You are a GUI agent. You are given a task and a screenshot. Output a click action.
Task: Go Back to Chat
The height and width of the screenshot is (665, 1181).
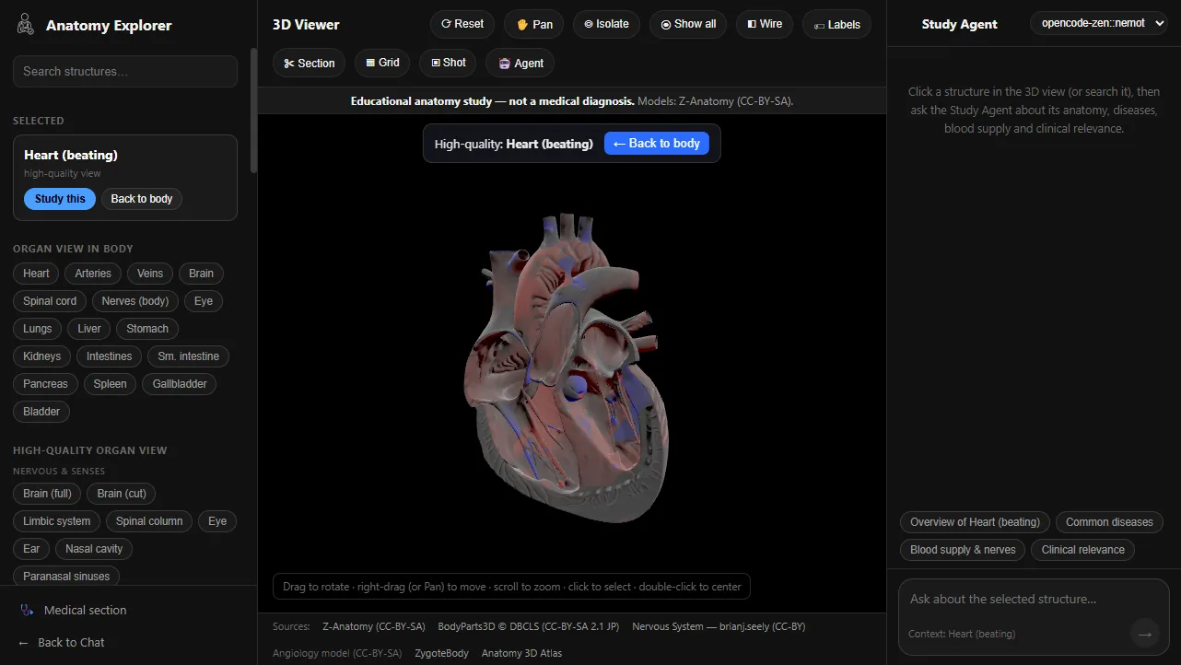coord(62,642)
